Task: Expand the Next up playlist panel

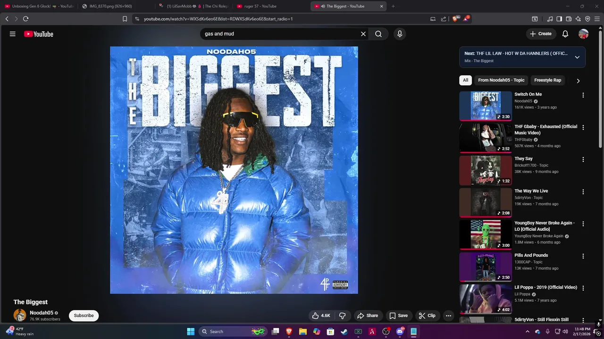Action: [x=577, y=57]
